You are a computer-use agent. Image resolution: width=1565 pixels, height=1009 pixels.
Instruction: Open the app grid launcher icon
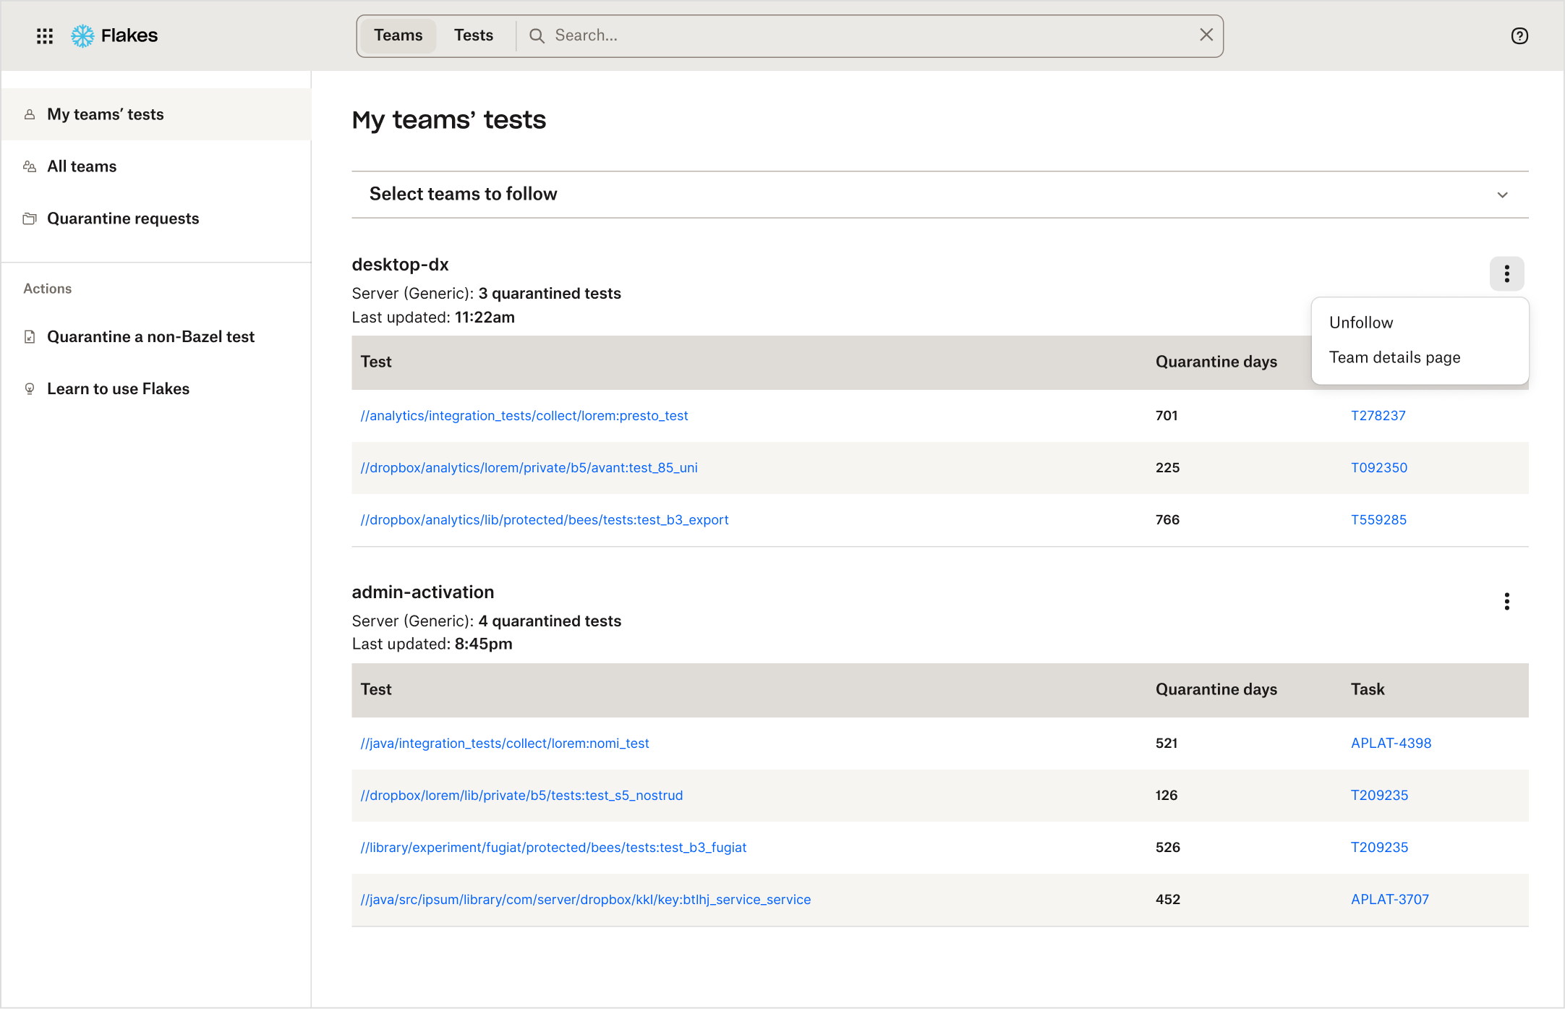pyautogui.click(x=45, y=35)
